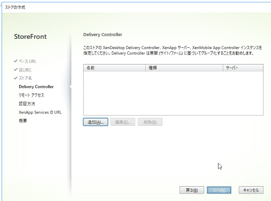Select the Delivery Controller step in sidebar
Screen dimensions: 271x201
coord(36,87)
